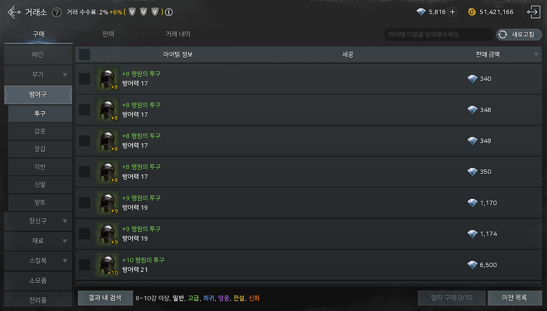This screenshot has height=311, width=547.
Task: Check the box for 1,170 diamond helmet
Action: pyautogui.click(x=85, y=203)
